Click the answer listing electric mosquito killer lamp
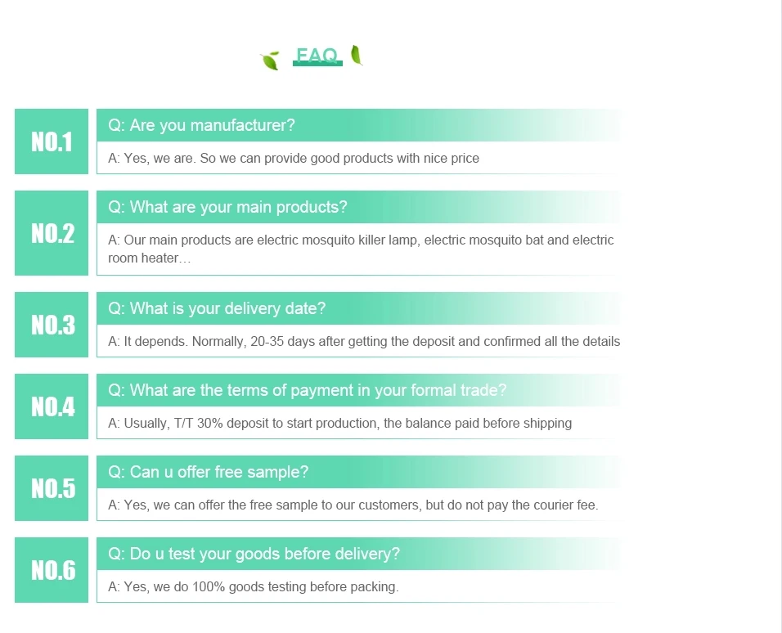The width and height of the screenshot is (782, 633). (361, 249)
